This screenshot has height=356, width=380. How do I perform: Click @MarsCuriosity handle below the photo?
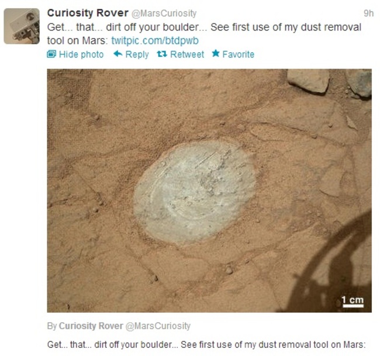pyautogui.click(x=158, y=326)
